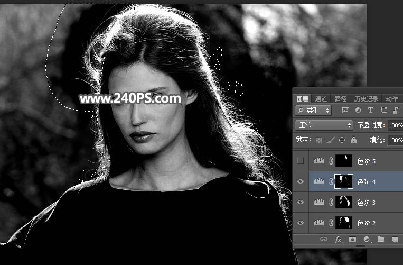This screenshot has height=265, width=403.
Task: Select the 色阶 3 layer name
Action: coord(367,203)
